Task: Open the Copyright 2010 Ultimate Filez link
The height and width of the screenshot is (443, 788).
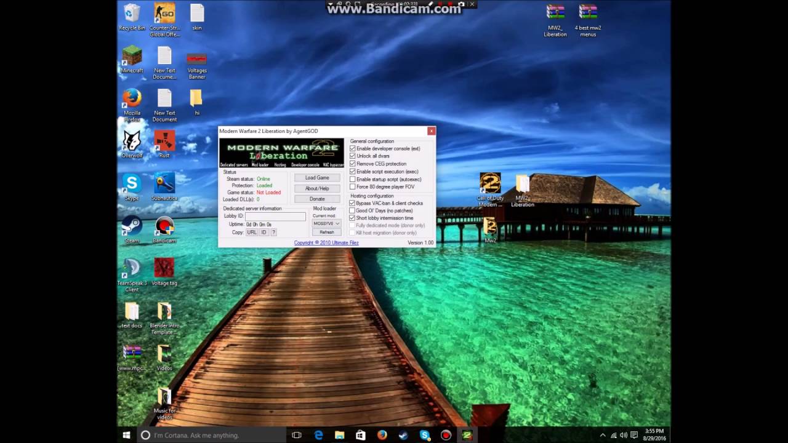Action: 326,242
